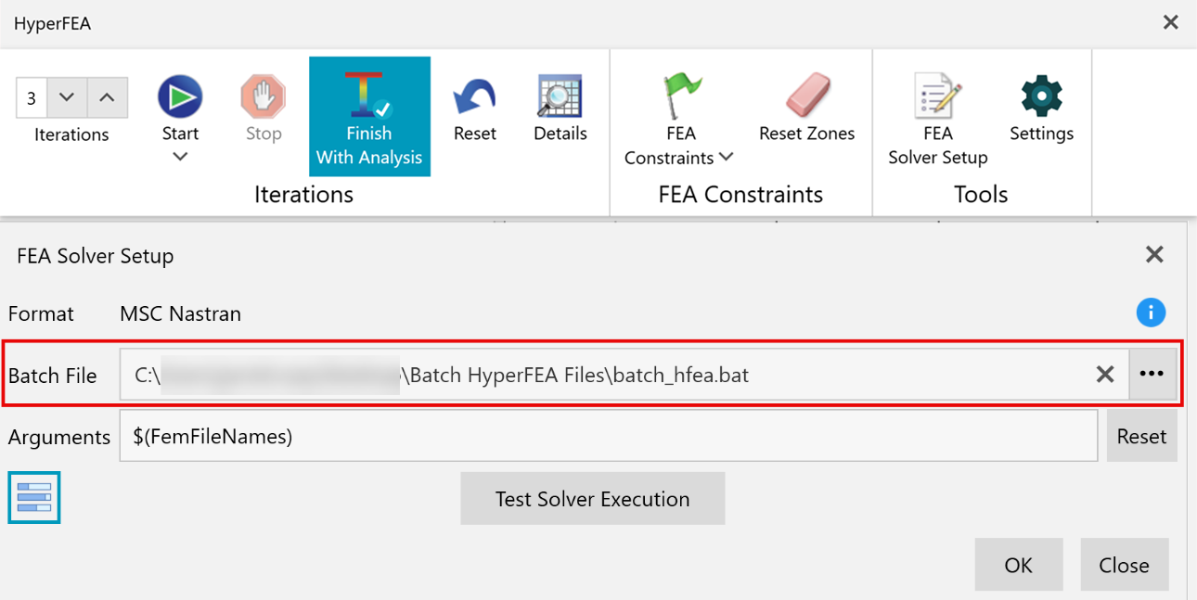Viewport: 1197px width, 600px height.
Task: Click the Stop hand icon
Action: pyautogui.click(x=264, y=96)
